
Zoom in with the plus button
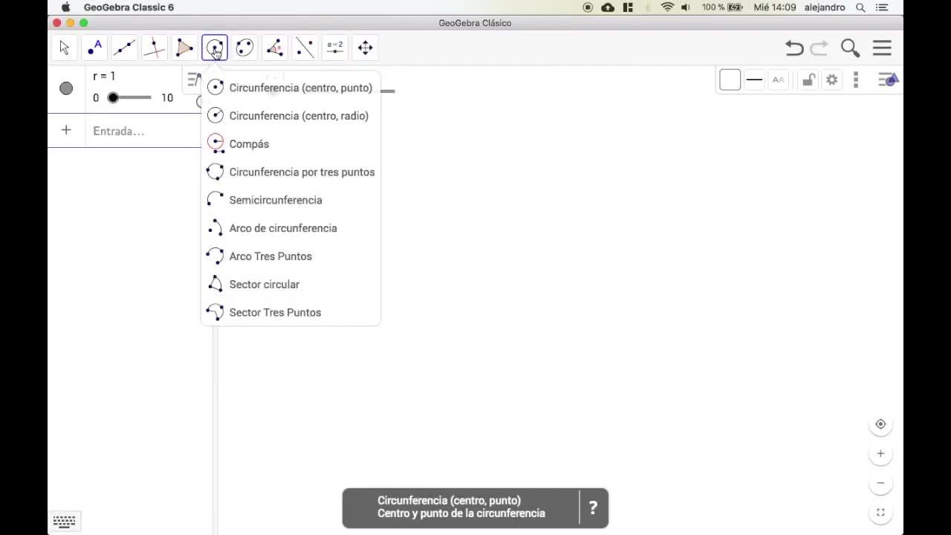(880, 453)
